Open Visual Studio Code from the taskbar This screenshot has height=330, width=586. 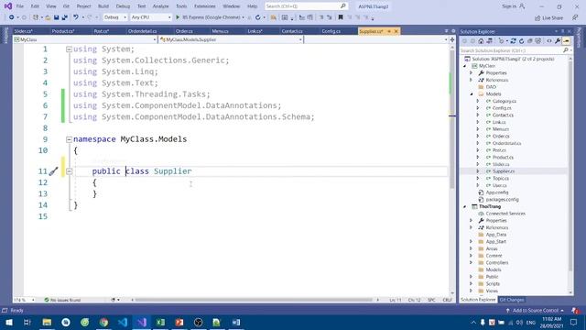pyautogui.click(x=123, y=322)
